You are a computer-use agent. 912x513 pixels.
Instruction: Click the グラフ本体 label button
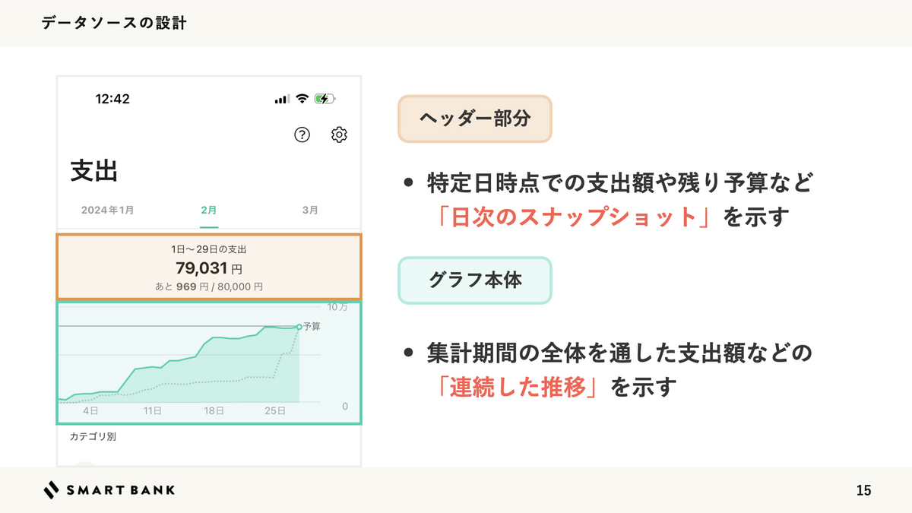474,280
